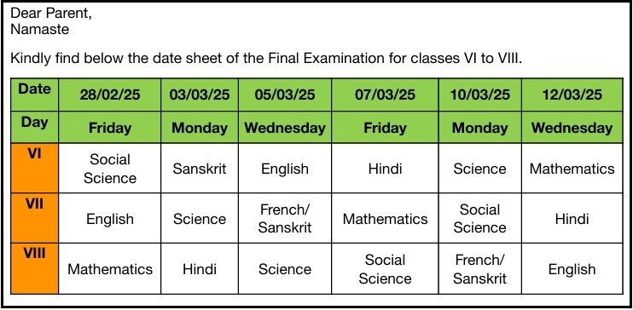This screenshot has height=310, width=633.
Task: Click class VIII English cell
Action: [x=572, y=268]
